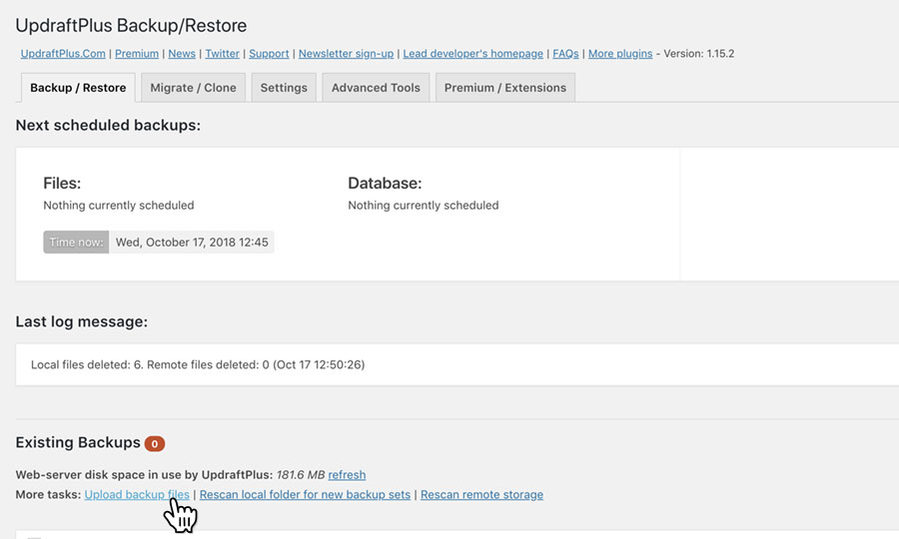Open the Premium link
This screenshot has width=899, height=539.
(137, 53)
